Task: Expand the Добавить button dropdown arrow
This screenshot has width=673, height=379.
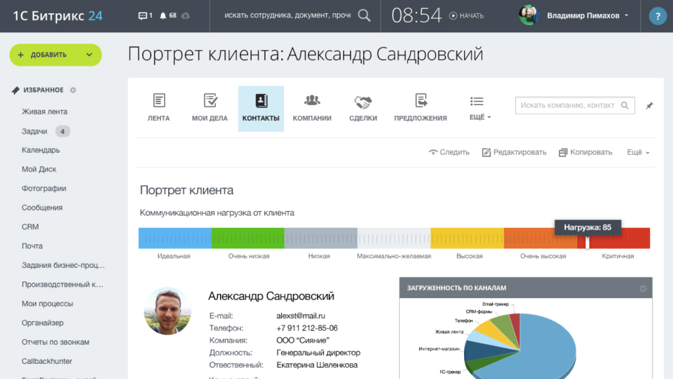Action: click(x=89, y=55)
